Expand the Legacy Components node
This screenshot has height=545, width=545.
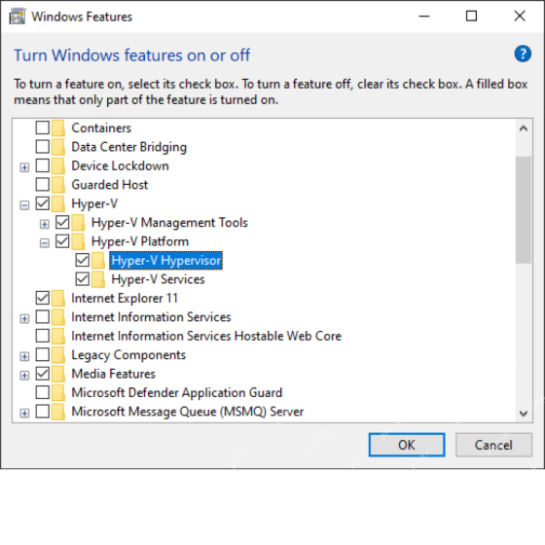24,356
